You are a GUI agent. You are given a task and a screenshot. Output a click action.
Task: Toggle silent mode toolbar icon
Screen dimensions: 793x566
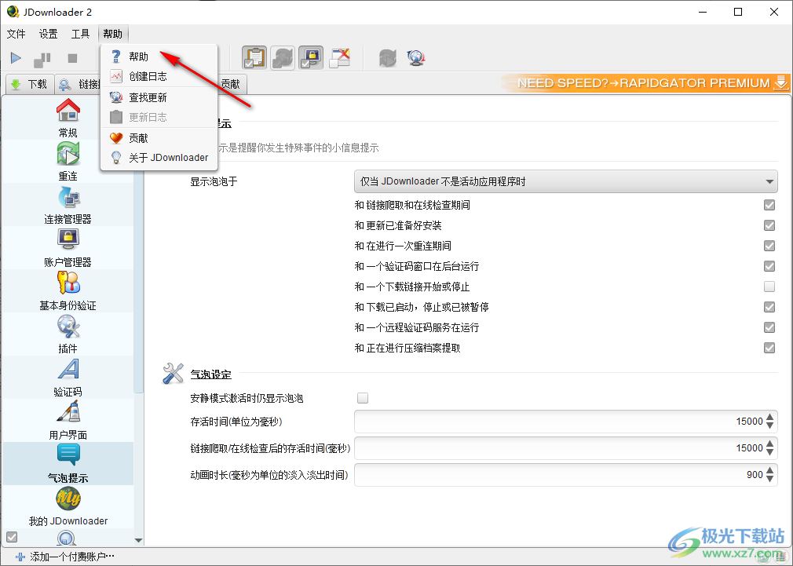point(339,57)
